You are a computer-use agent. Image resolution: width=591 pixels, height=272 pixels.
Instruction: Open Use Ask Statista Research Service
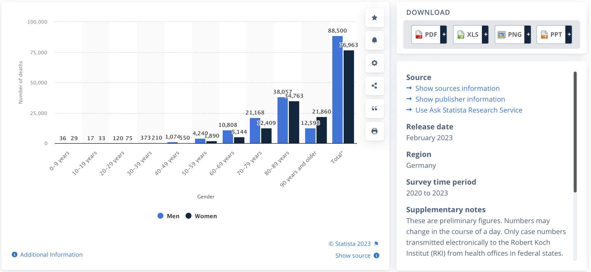coord(469,110)
